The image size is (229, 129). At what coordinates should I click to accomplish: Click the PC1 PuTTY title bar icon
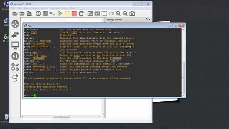(x=25, y=25)
